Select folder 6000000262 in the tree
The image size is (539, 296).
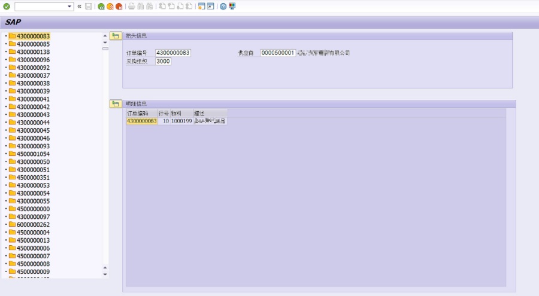coord(33,224)
